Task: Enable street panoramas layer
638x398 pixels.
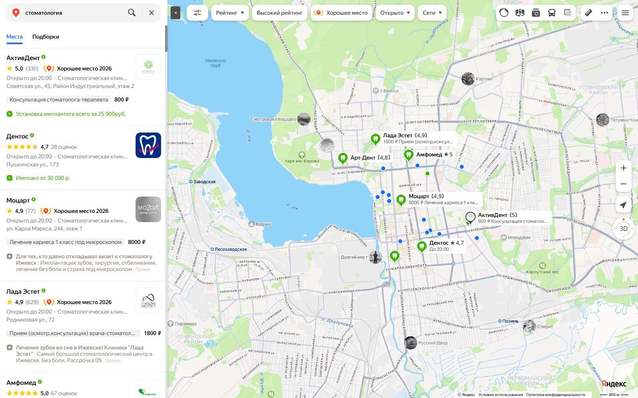Action: (520, 13)
